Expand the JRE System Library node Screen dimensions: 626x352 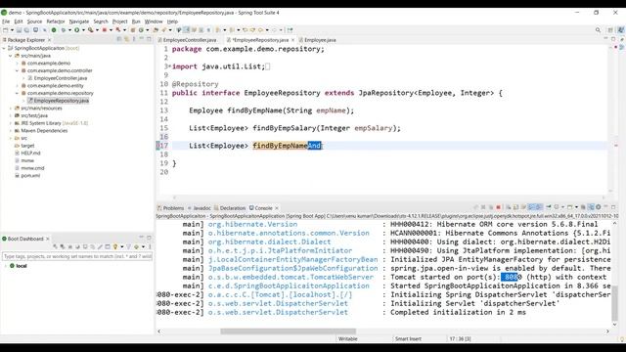point(11,123)
